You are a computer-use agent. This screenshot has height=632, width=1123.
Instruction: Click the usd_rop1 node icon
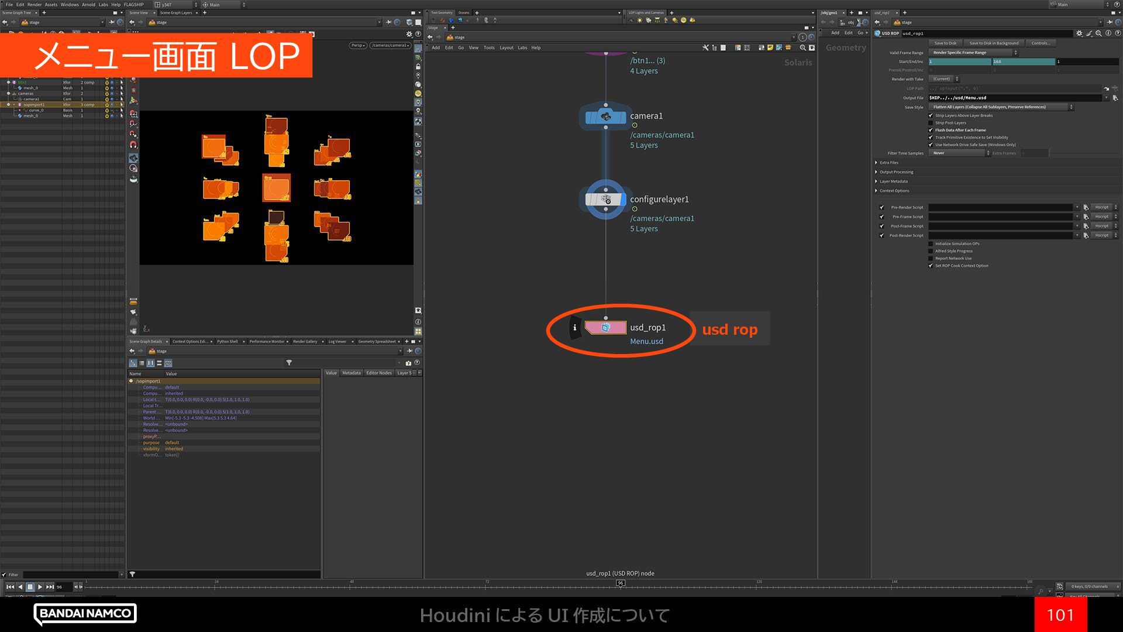tap(605, 328)
